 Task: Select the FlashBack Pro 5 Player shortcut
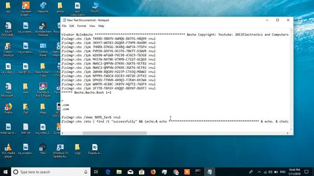(43, 90)
